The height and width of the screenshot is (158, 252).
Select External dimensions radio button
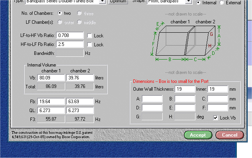[222, 3]
